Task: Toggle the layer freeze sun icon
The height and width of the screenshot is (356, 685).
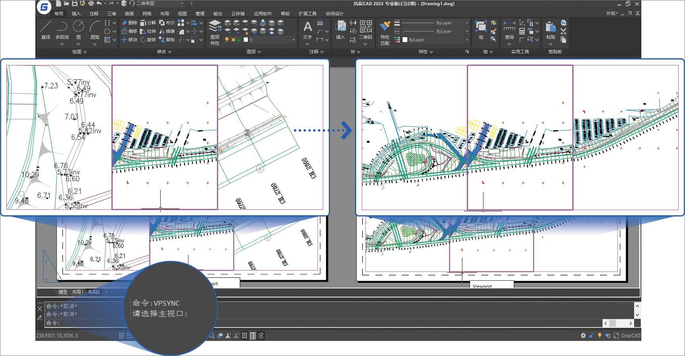Action: [x=233, y=40]
